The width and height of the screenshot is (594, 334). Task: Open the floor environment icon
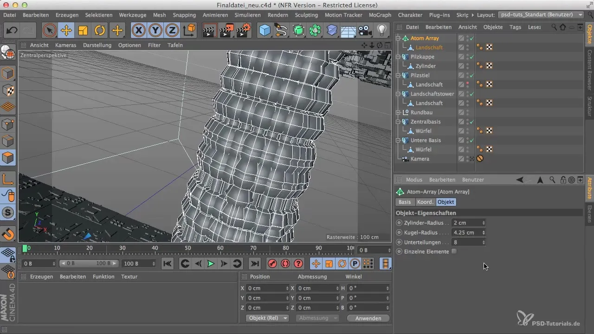[348, 31]
